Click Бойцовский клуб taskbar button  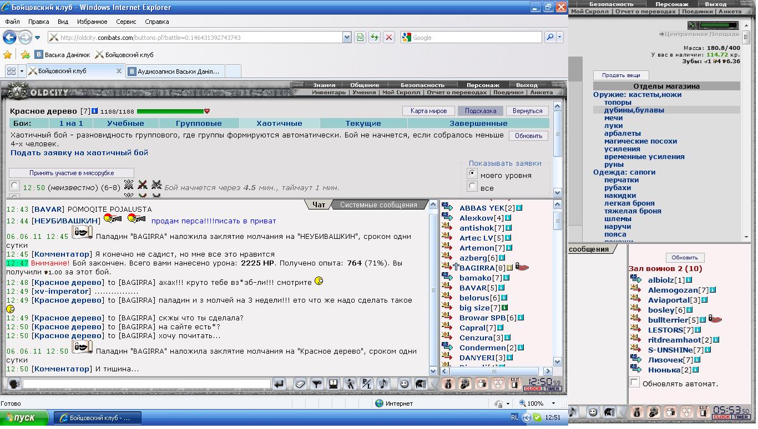point(98,417)
